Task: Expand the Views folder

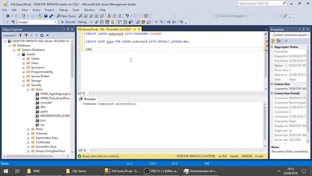Action: pos(23,63)
